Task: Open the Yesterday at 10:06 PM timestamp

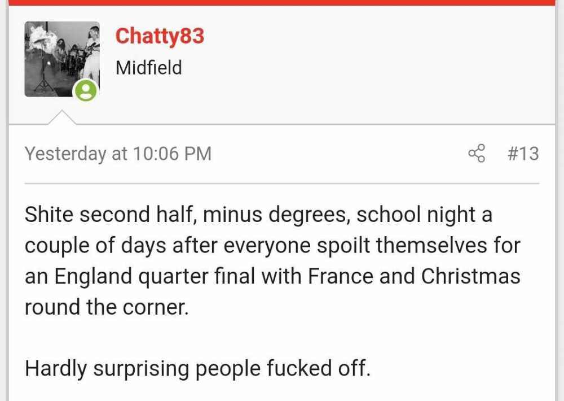Action: [x=118, y=154]
